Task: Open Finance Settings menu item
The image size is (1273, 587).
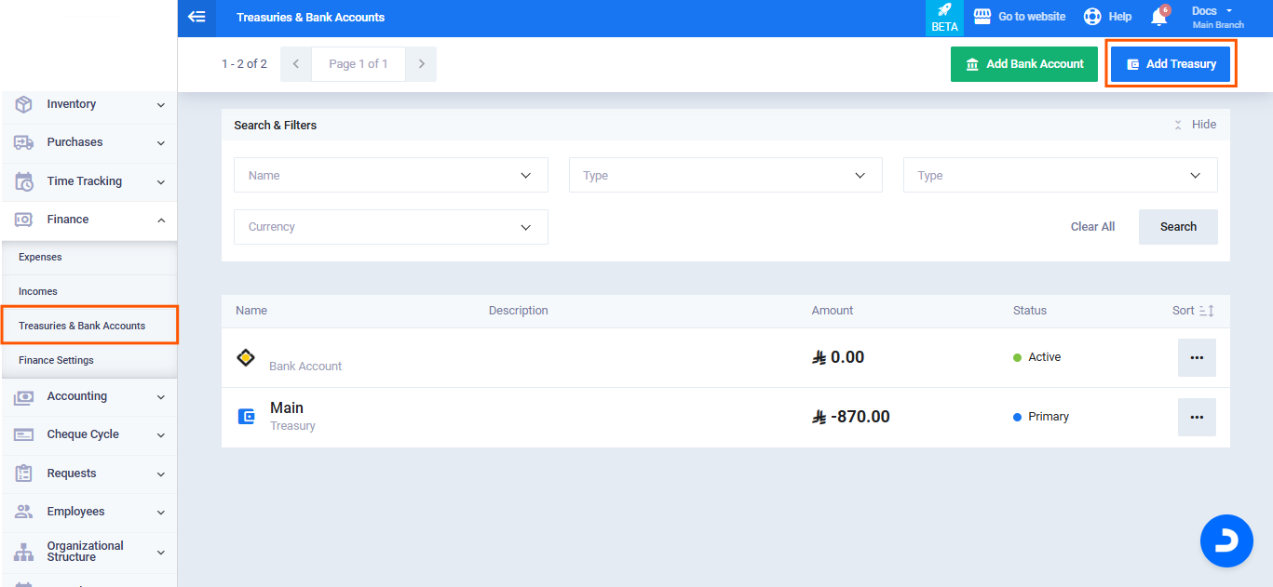Action: (56, 360)
